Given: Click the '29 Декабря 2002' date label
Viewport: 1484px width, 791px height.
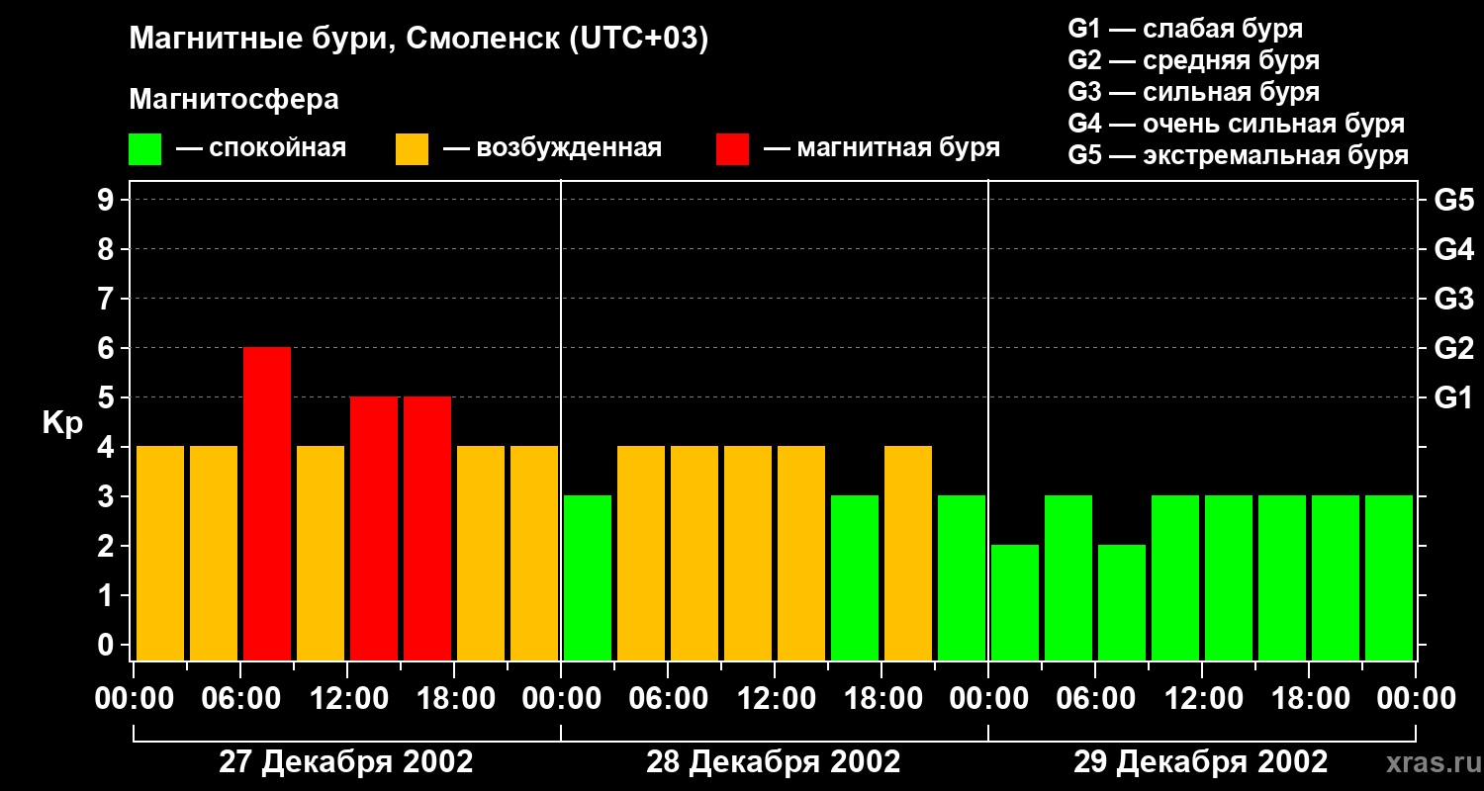Looking at the screenshot, I should tap(1201, 762).
